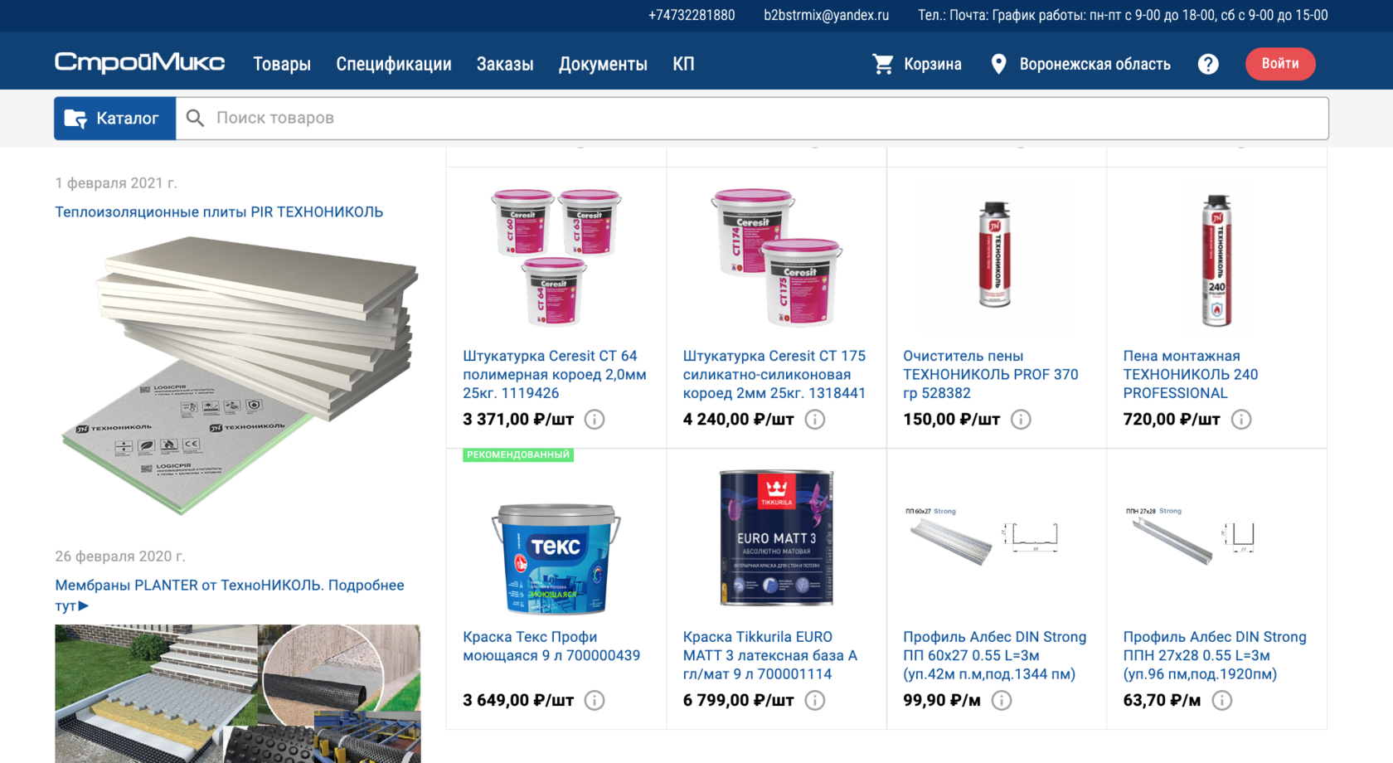Click info icon next to 150,00 ₽/шт
Image resolution: width=1393 pixels, height=763 pixels.
[x=1021, y=420]
